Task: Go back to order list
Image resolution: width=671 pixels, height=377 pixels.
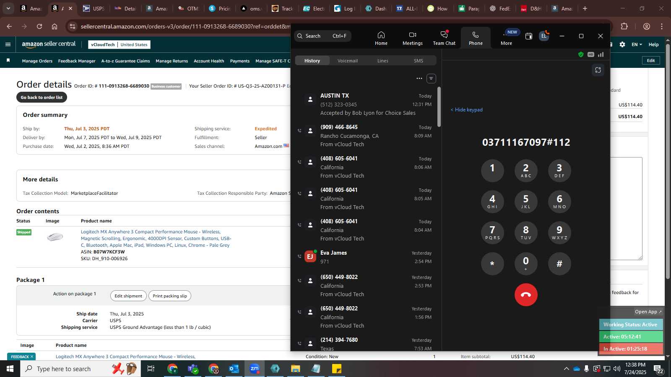Action: coord(42,97)
